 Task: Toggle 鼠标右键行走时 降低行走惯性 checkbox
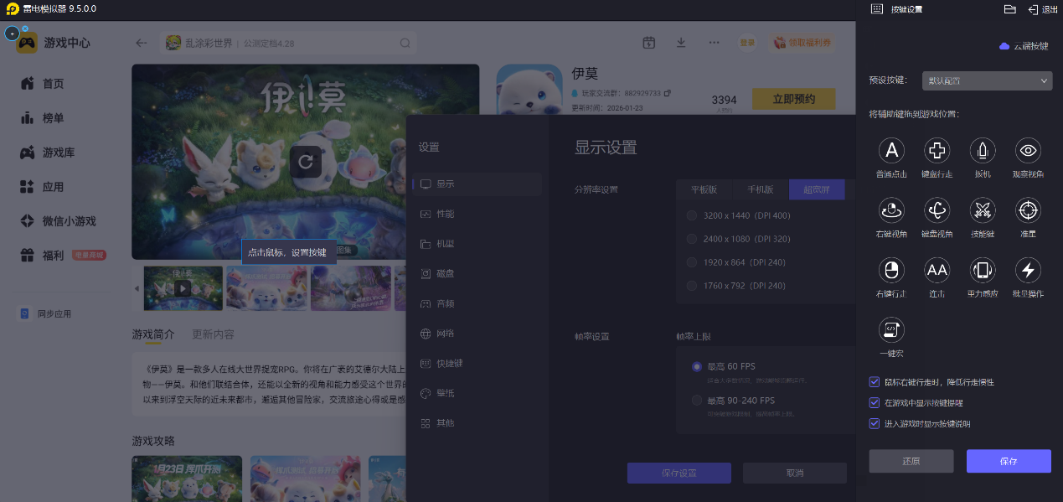875,382
